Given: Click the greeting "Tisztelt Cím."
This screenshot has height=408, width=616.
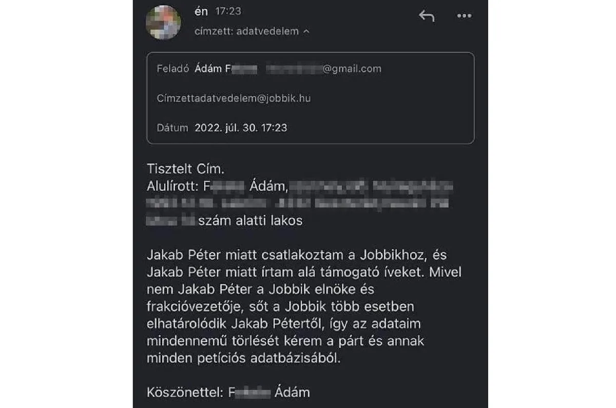Looking at the screenshot, I should click(186, 169).
